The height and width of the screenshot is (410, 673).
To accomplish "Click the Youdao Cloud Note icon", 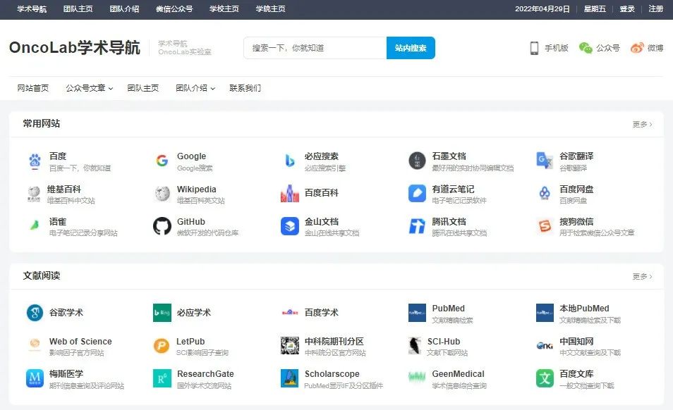I will pyautogui.click(x=417, y=194).
